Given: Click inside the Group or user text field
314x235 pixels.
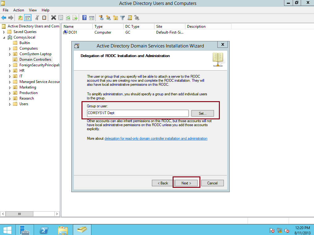Looking at the screenshot, I should point(138,113).
